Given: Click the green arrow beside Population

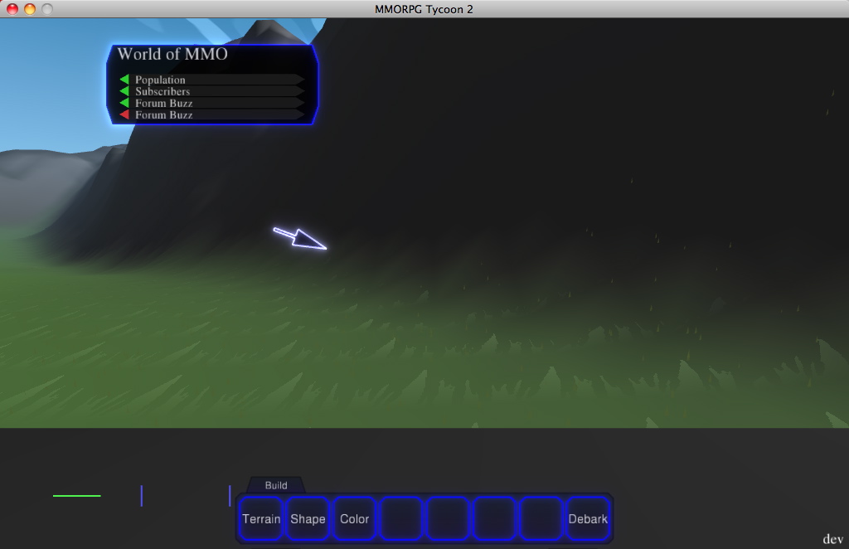Looking at the screenshot, I should point(124,80).
